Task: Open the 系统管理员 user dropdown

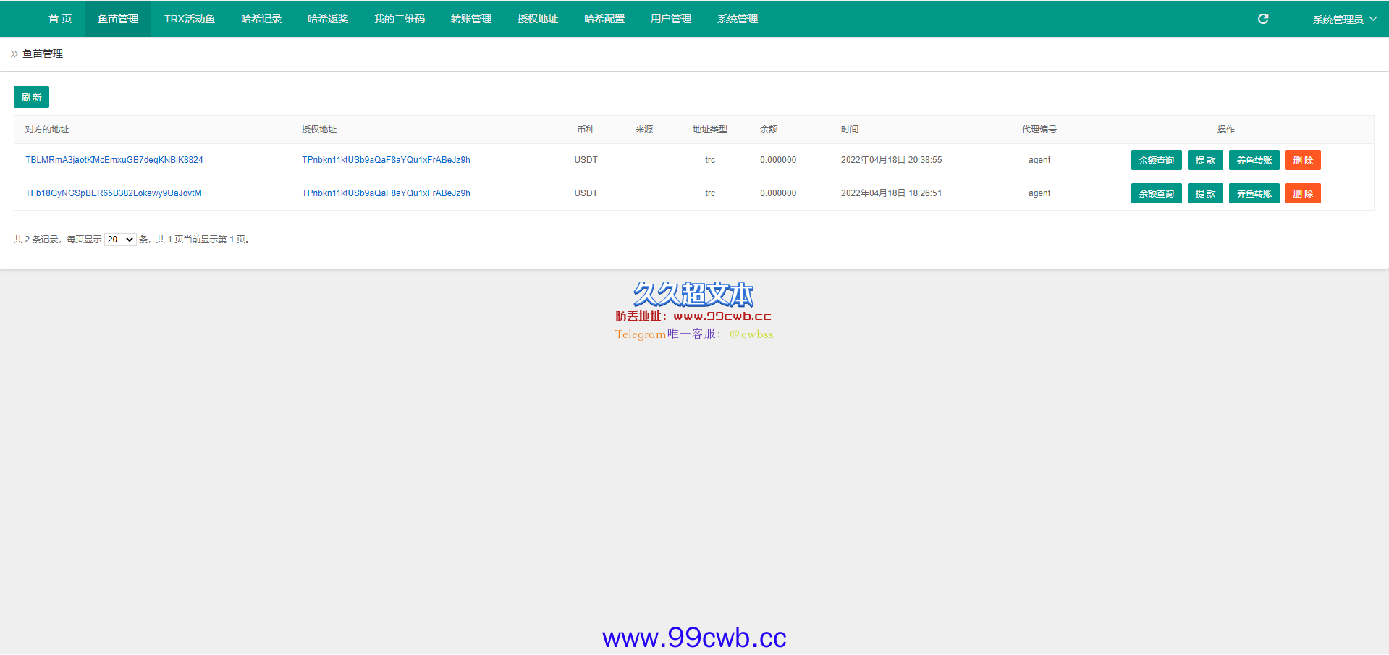Action: coord(1345,19)
